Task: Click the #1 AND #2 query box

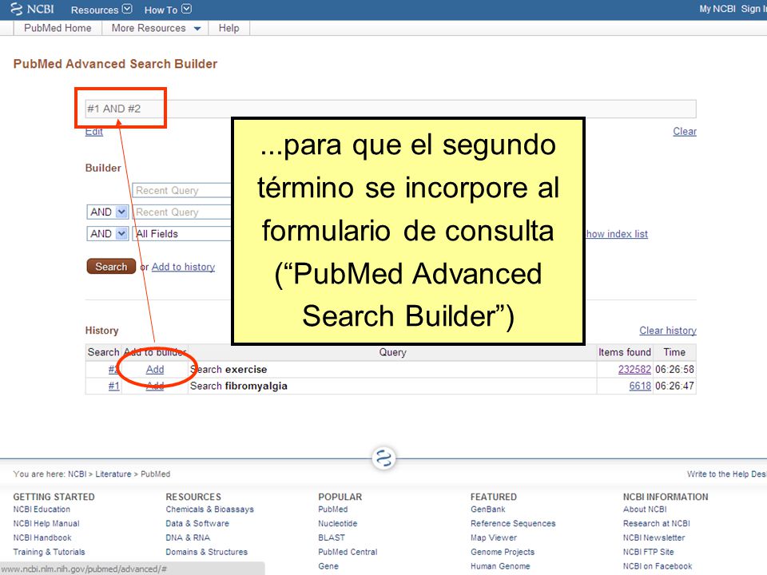Action: pyautogui.click(x=391, y=109)
